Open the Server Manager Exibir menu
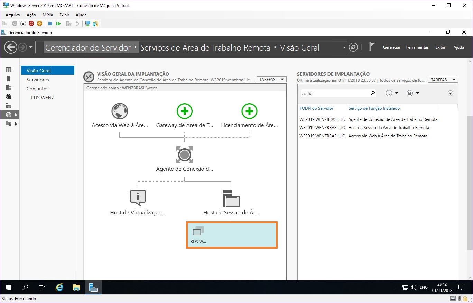The image size is (473, 303). coord(440,47)
